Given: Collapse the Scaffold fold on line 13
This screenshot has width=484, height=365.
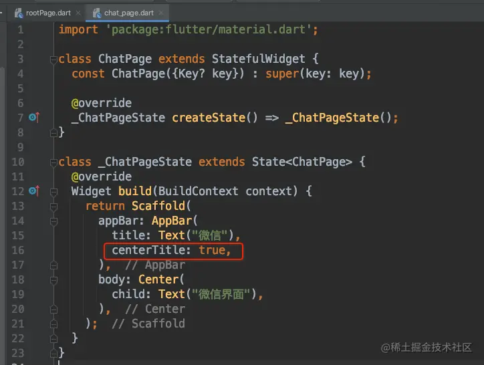Looking at the screenshot, I should click(x=53, y=207).
